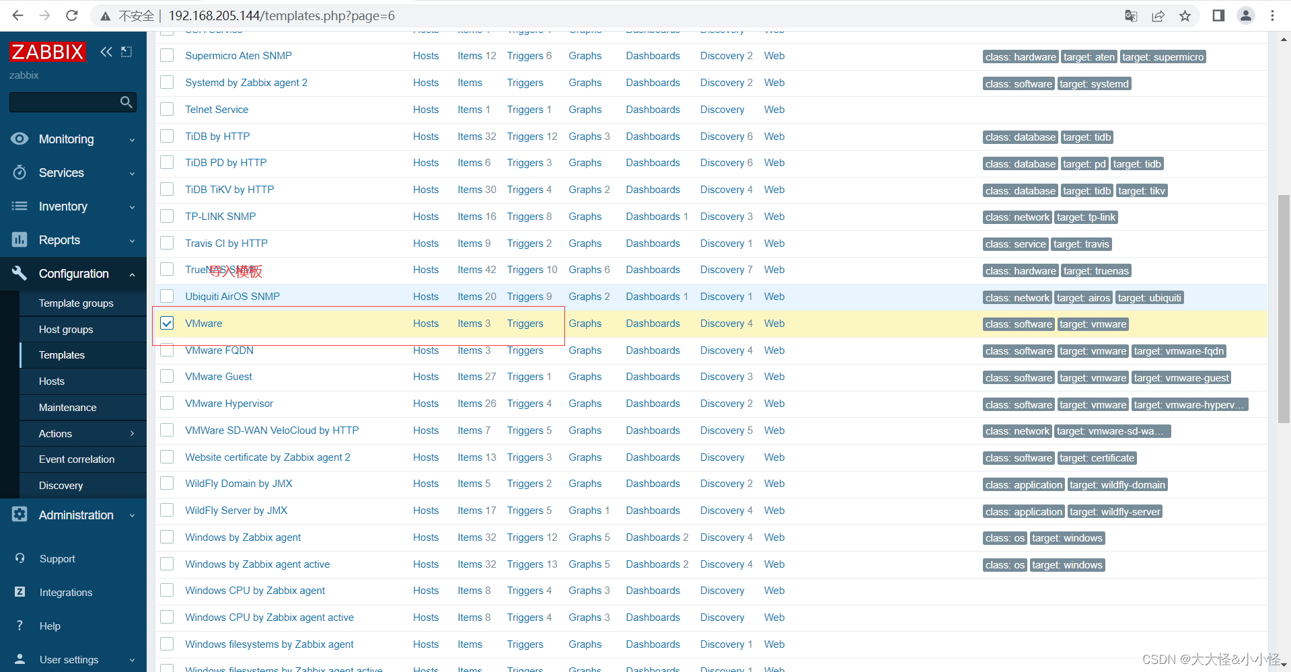1291x672 pixels.
Task: Click the Configuration wrench icon
Action: pyautogui.click(x=20, y=273)
